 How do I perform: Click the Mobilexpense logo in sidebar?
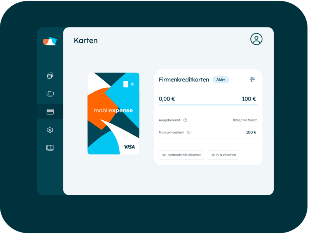tap(50, 41)
